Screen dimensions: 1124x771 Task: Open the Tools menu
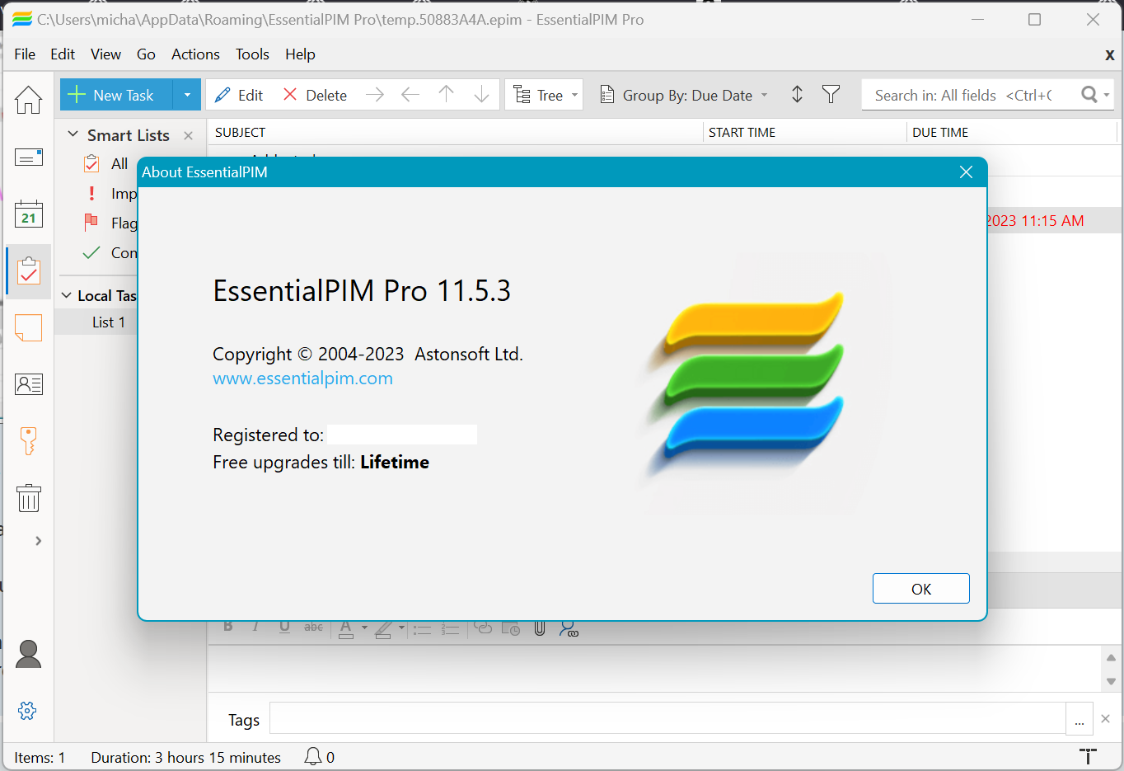point(252,54)
